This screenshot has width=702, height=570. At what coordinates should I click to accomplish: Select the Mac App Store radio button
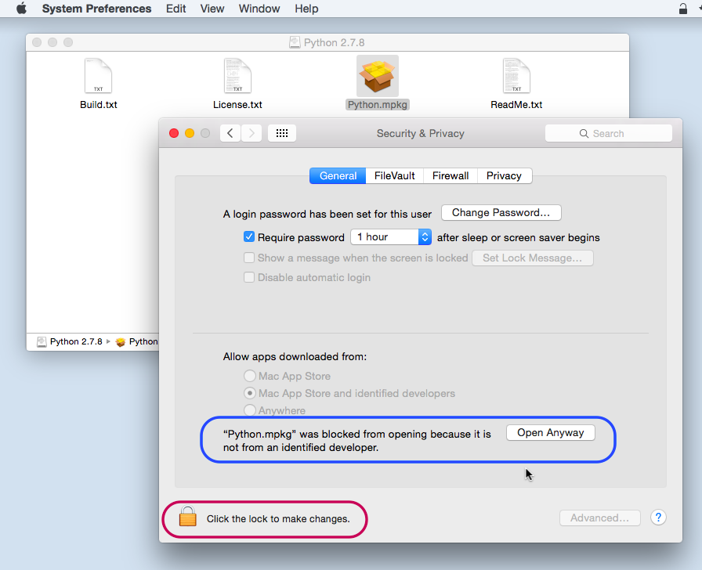(250, 376)
